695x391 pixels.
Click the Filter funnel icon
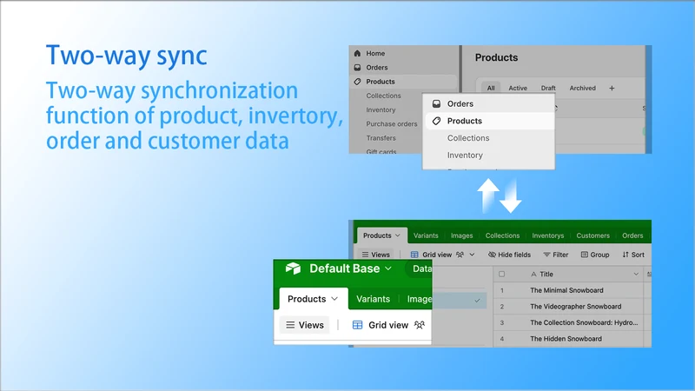(x=546, y=255)
